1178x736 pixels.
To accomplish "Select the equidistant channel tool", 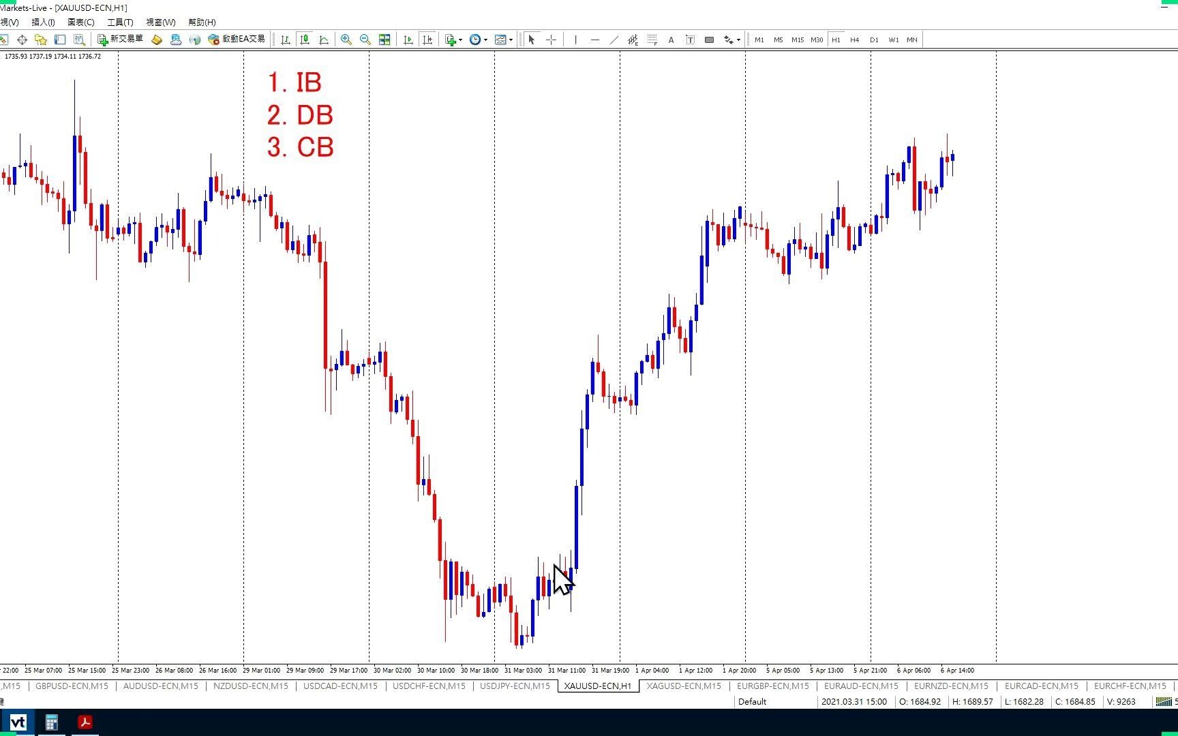I will pyautogui.click(x=633, y=40).
